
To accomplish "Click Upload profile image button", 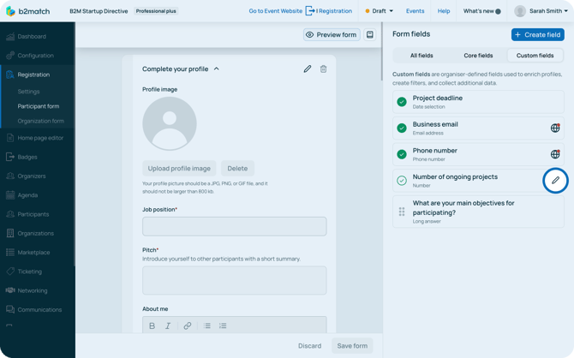I will 179,169.
